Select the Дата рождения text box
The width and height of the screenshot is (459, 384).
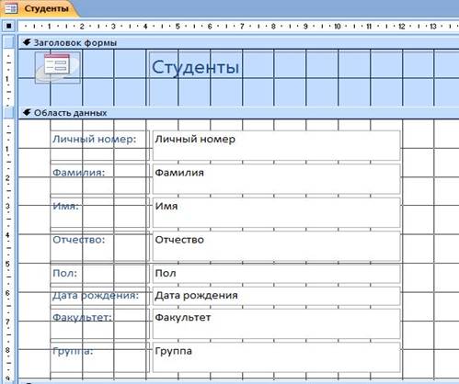point(276,296)
